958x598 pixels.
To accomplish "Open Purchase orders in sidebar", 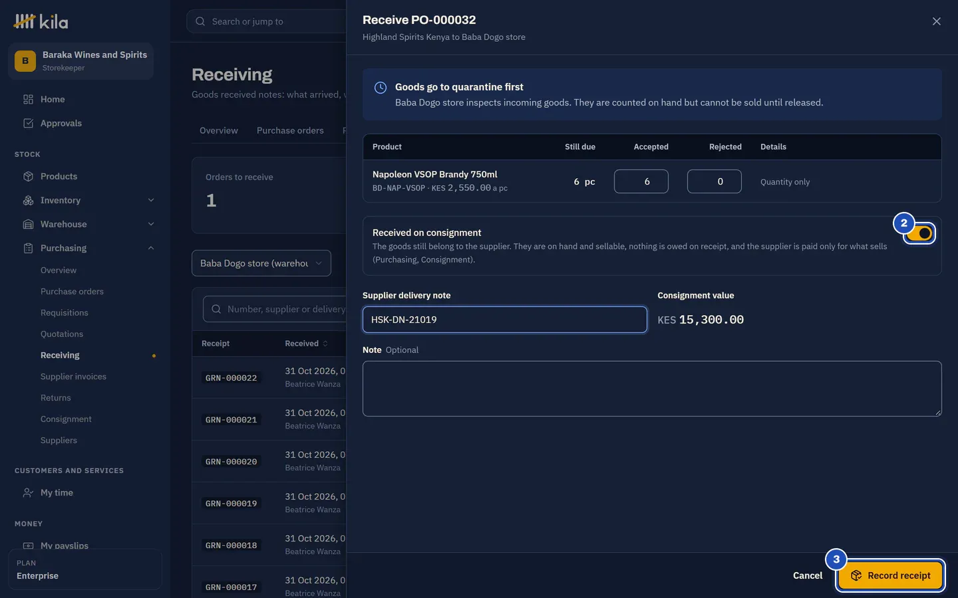I will [72, 291].
